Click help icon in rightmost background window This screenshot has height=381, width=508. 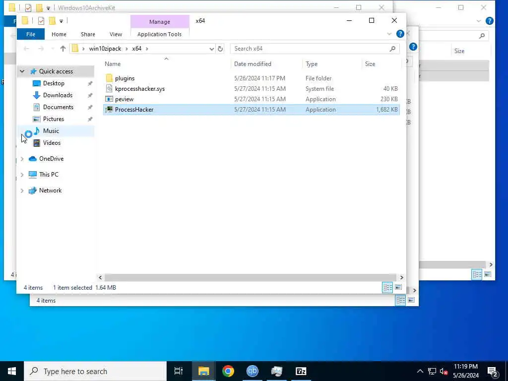(490, 21)
